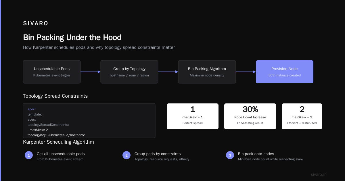Click arrow from Group by Topology to Bin Packing
345x181 pixels.
click(168, 72)
